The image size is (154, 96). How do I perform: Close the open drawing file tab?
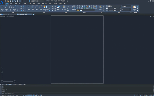click(31, 14)
